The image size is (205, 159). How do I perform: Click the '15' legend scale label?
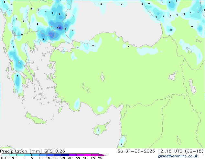point(48,158)
